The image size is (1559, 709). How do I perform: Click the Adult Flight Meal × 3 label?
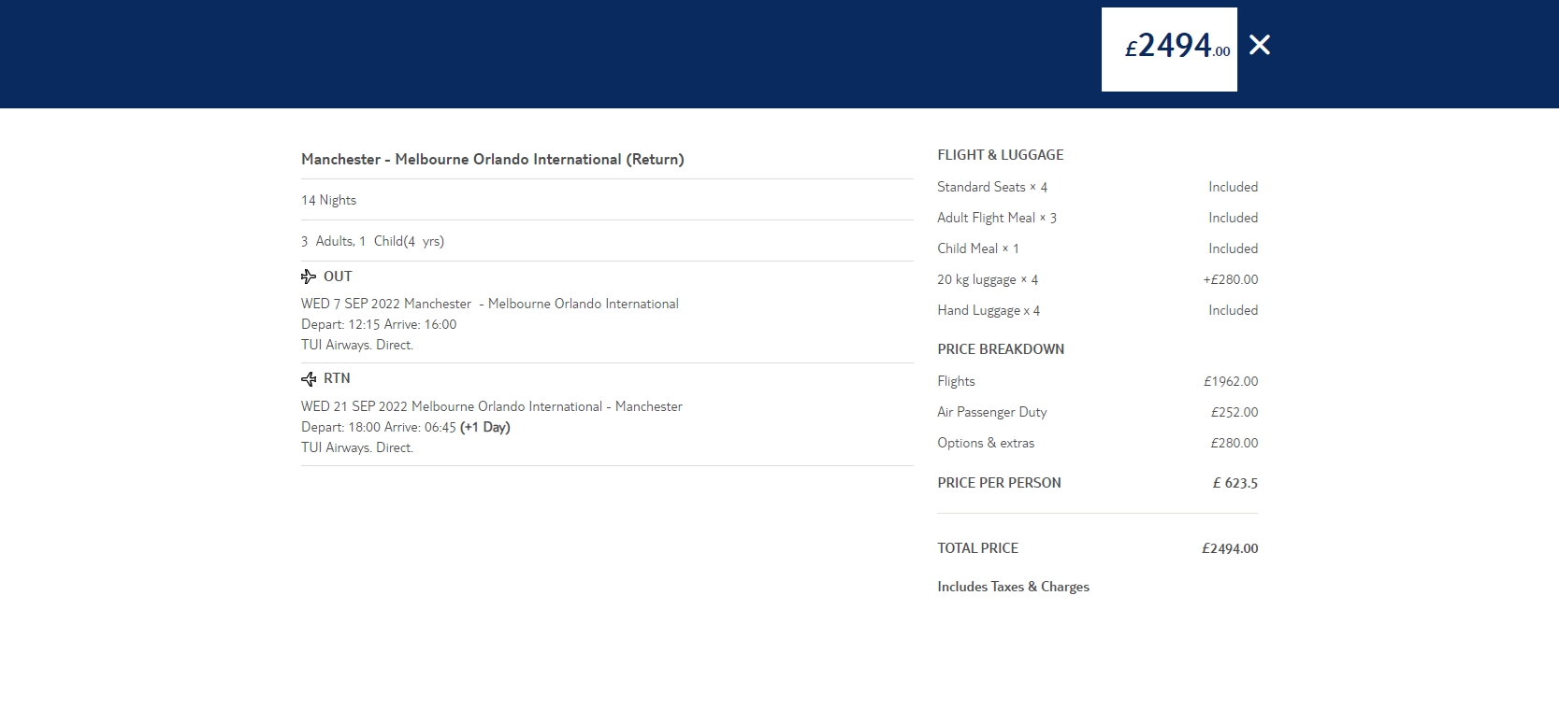point(997,218)
